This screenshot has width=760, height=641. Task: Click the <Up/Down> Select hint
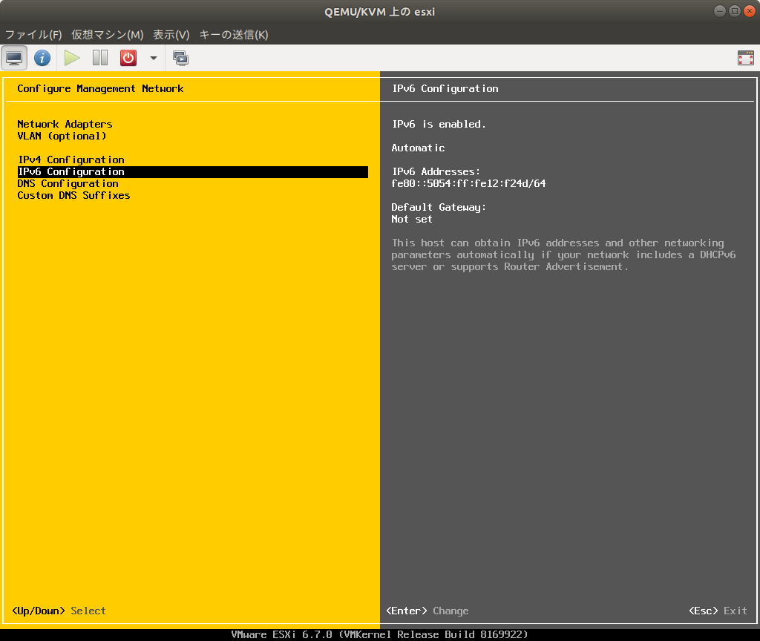coord(59,611)
